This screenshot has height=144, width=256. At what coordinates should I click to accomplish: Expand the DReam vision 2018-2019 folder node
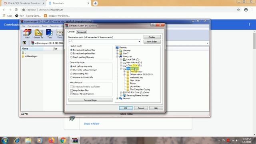124,74
